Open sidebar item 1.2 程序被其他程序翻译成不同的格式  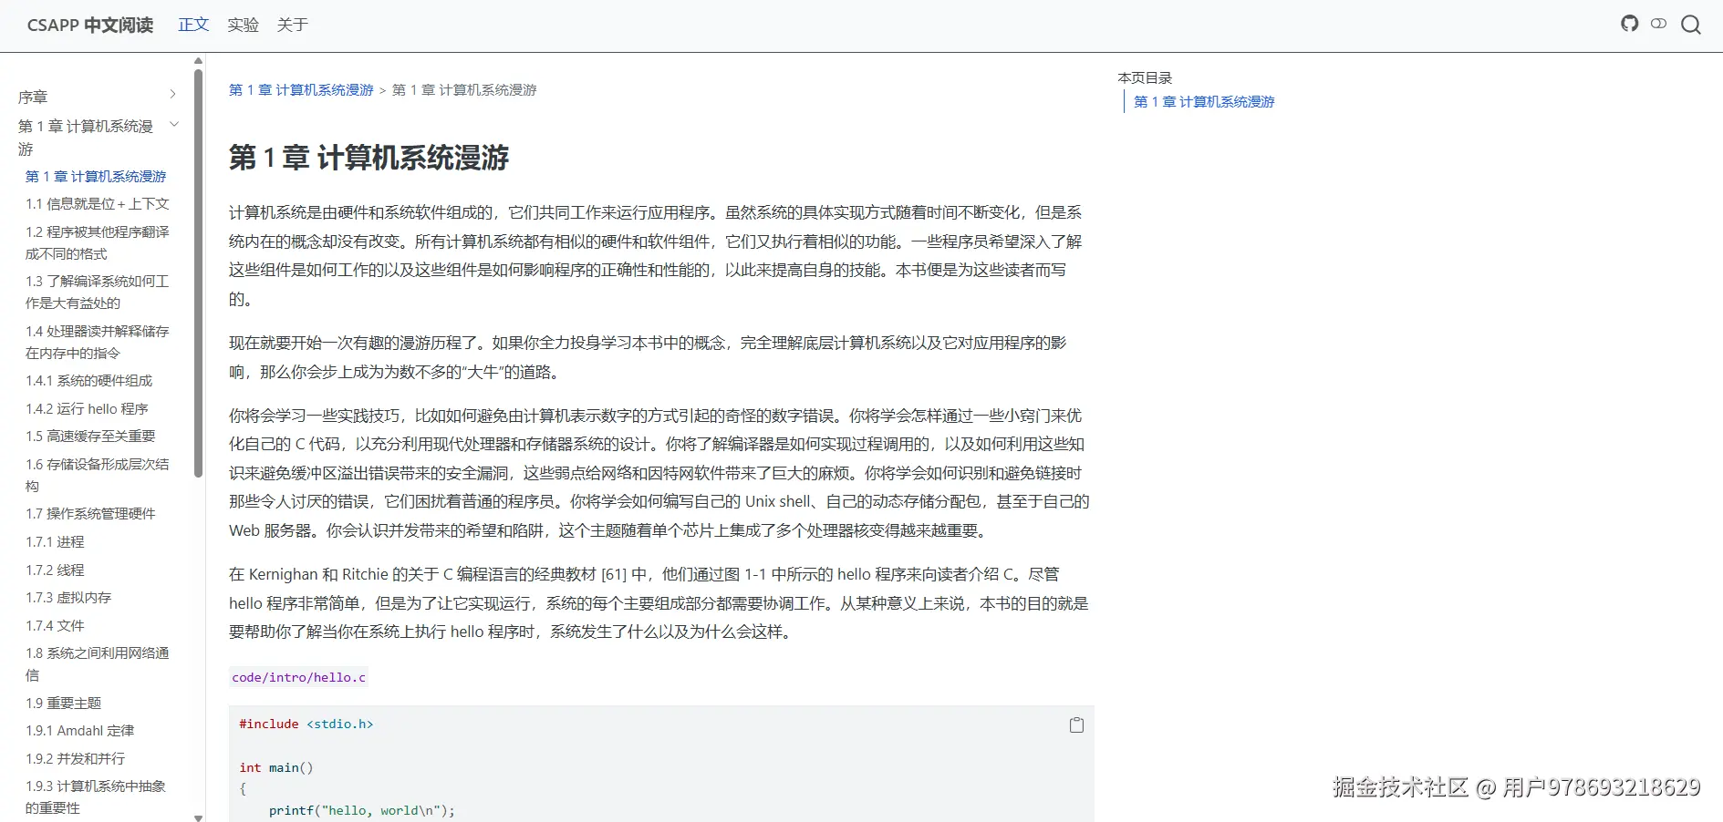click(98, 243)
